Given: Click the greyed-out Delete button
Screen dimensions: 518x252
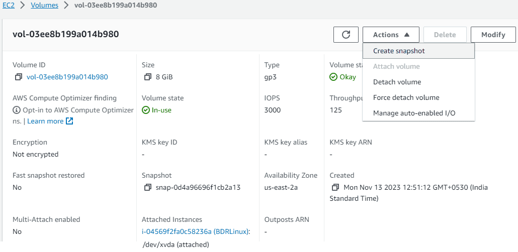Looking at the screenshot, I should (x=445, y=35).
